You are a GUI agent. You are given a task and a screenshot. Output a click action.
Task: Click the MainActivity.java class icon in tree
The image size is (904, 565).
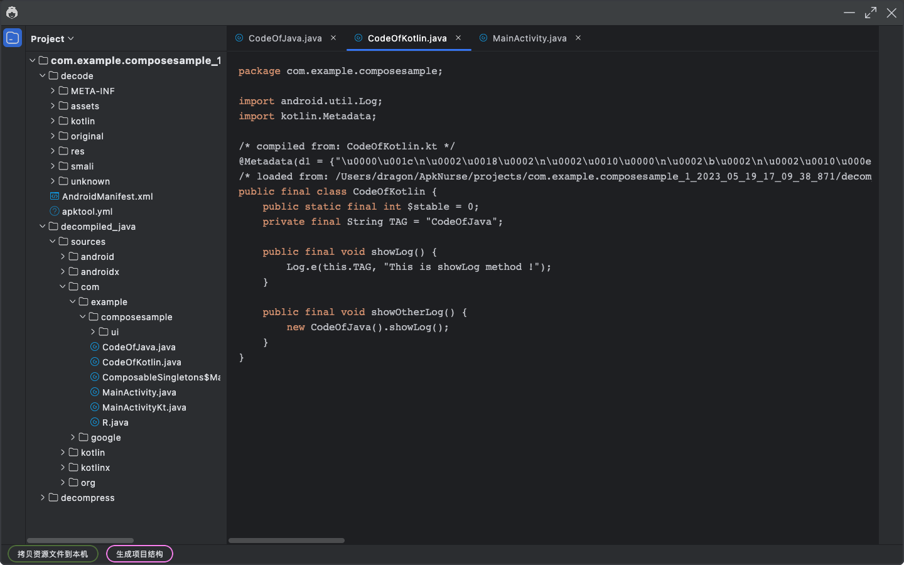pos(95,392)
